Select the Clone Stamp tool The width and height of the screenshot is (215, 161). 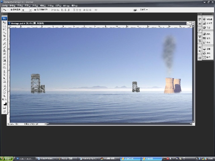[4, 50]
